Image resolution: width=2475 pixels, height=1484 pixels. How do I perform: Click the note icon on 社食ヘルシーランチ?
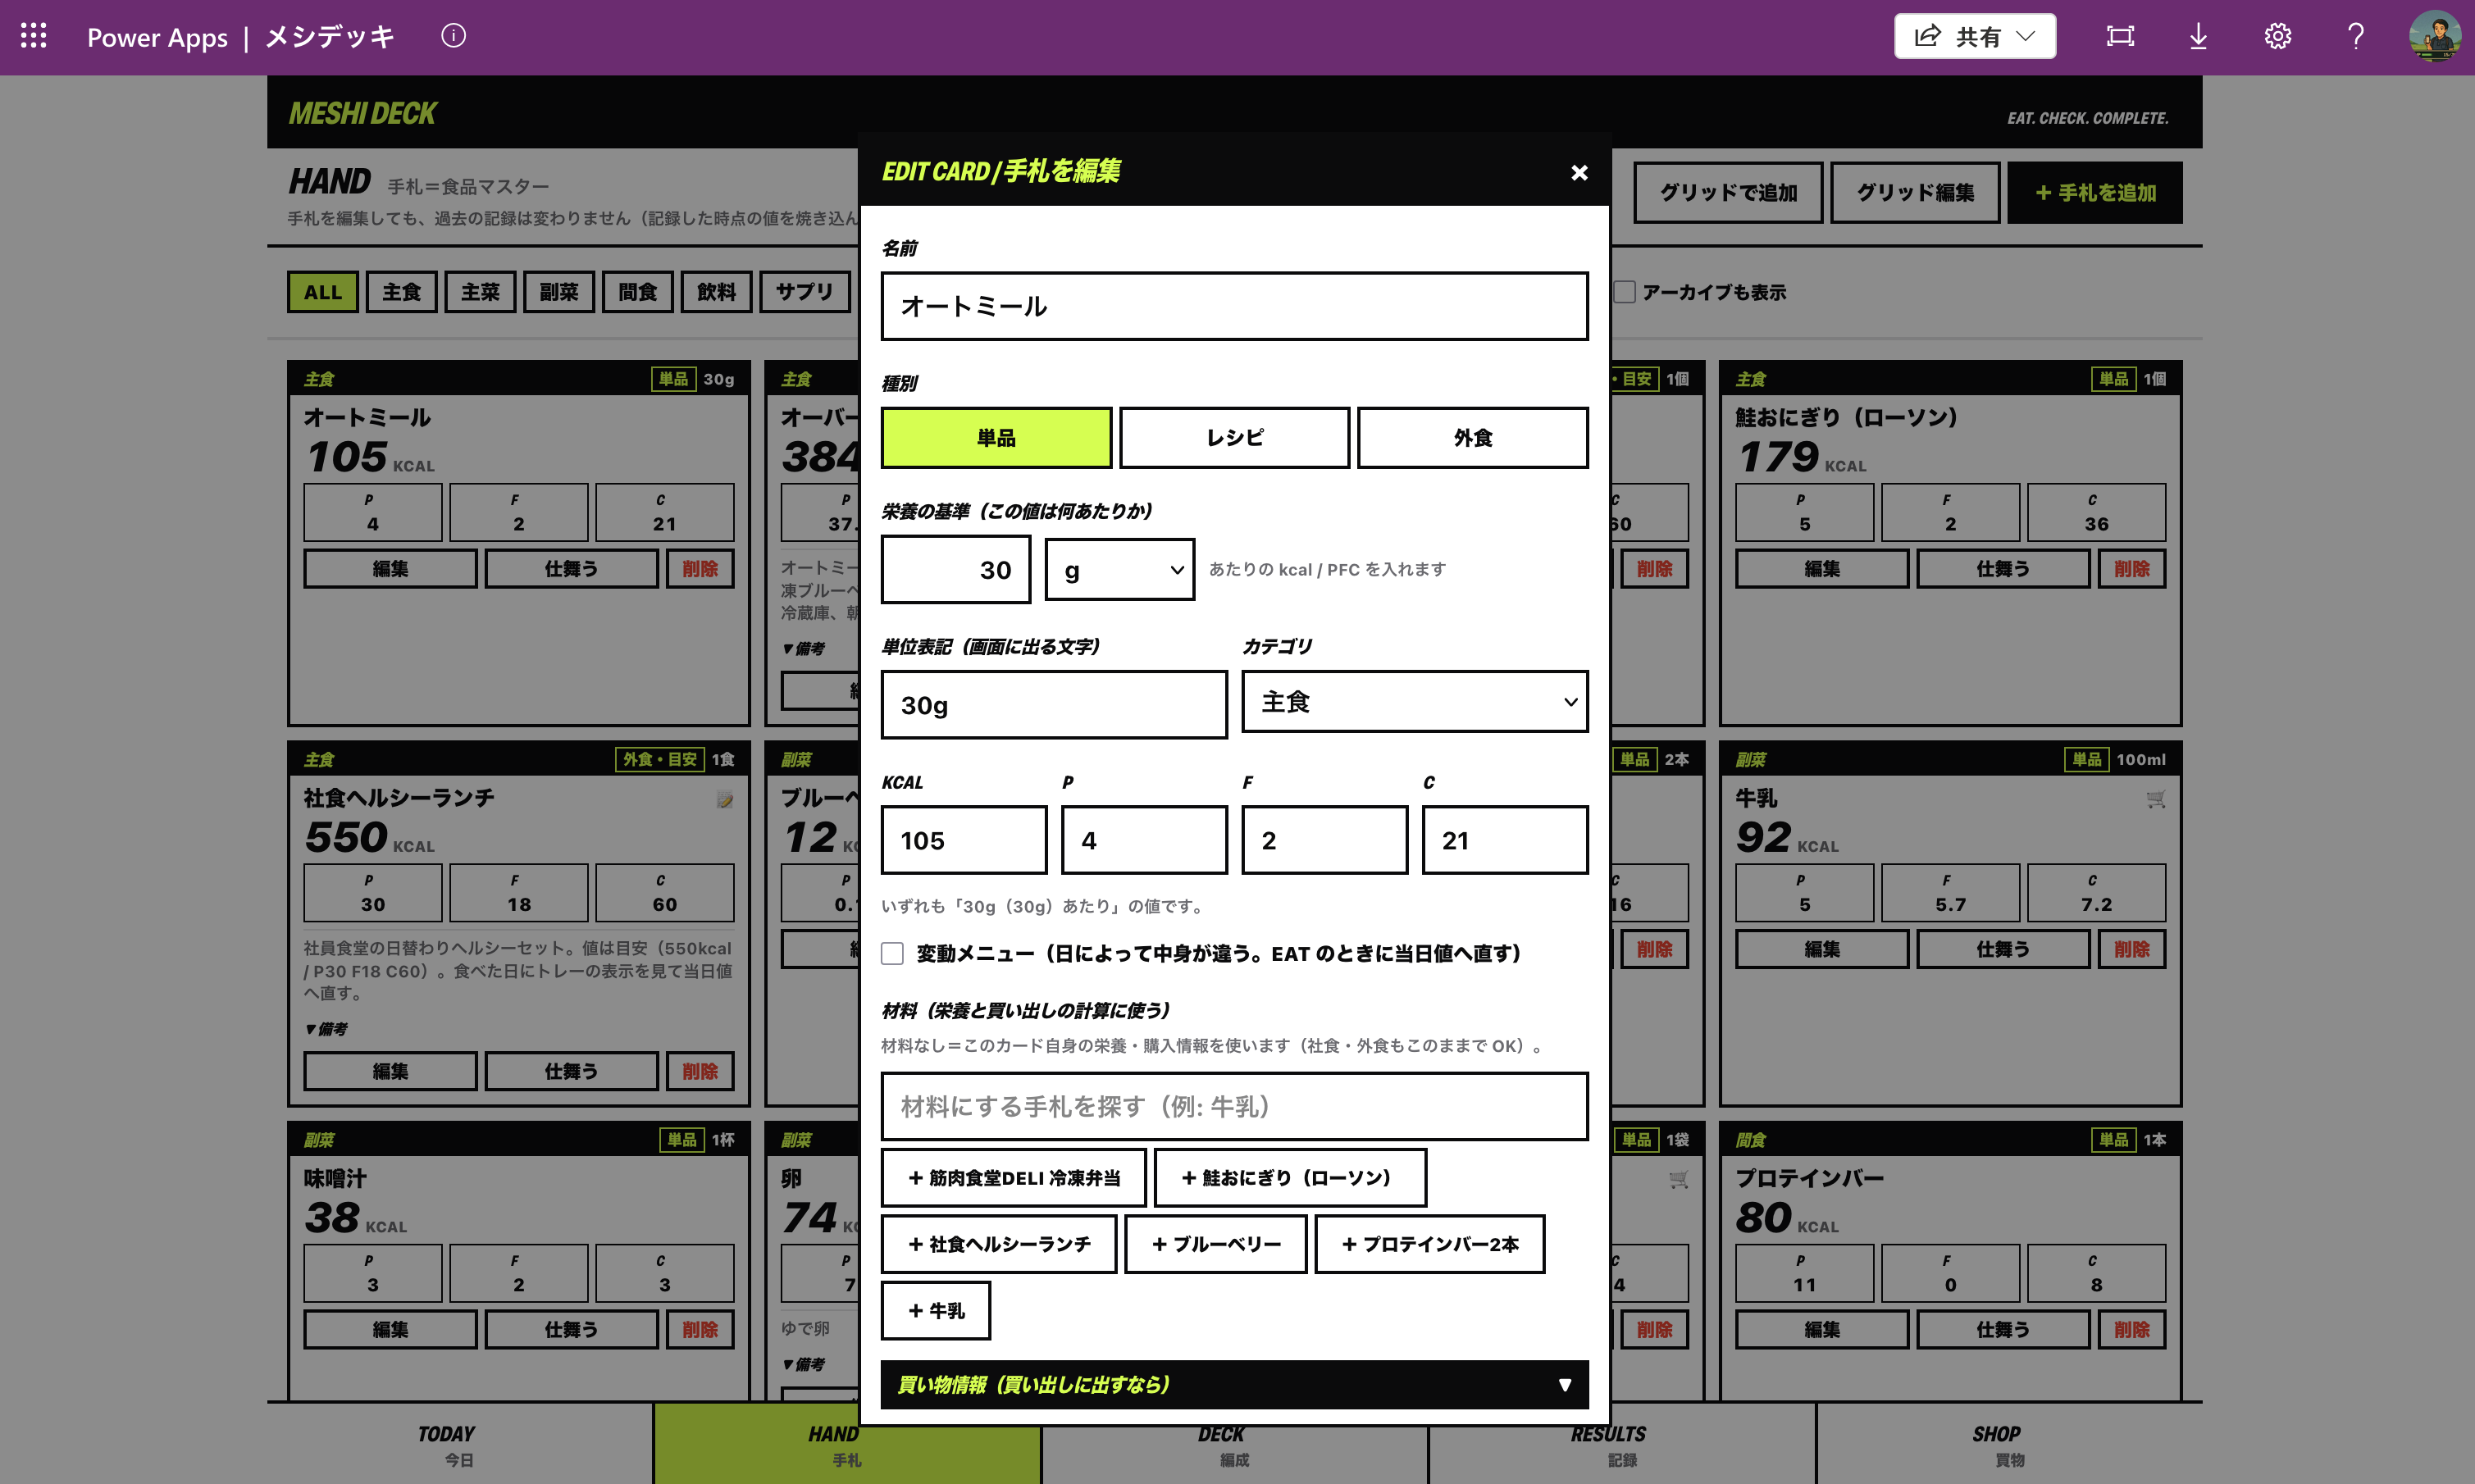[x=724, y=799]
